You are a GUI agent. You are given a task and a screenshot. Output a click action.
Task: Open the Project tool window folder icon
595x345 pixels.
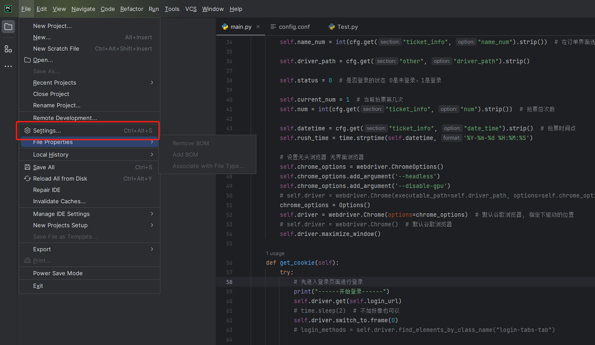(8, 27)
